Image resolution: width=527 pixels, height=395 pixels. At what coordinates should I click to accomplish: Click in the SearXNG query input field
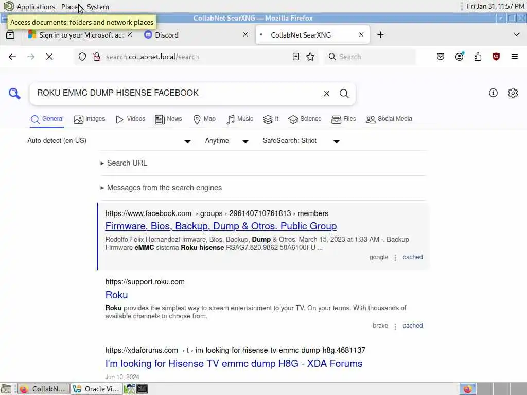point(175,93)
